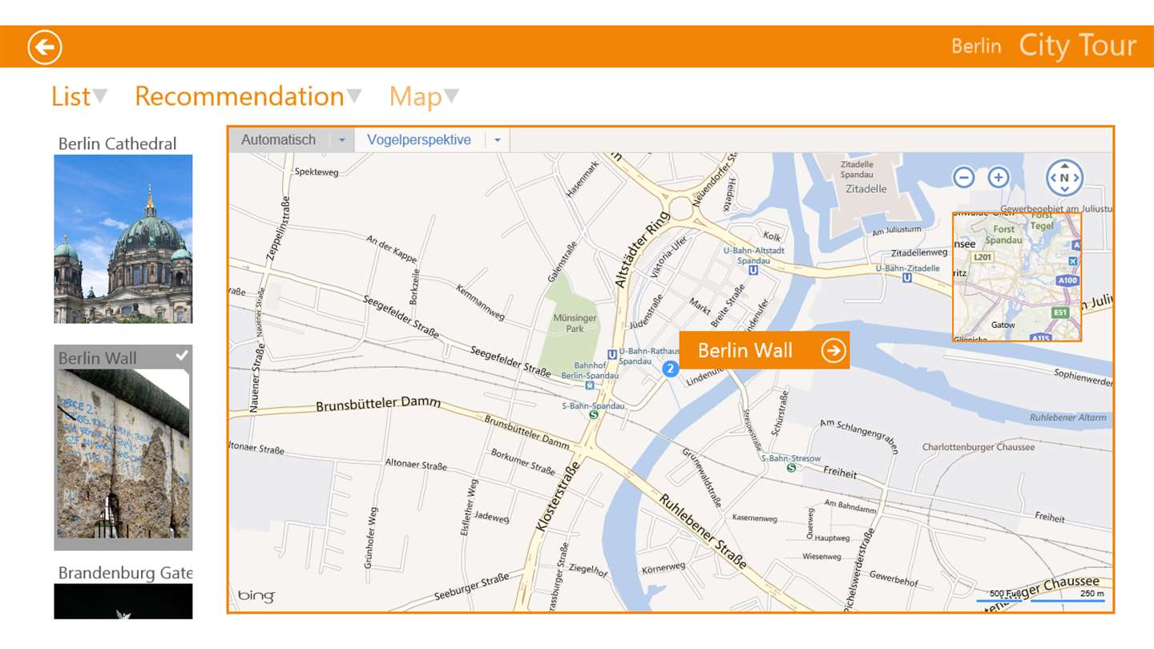
Task: Click the overview mini map
Action: 1017,276
